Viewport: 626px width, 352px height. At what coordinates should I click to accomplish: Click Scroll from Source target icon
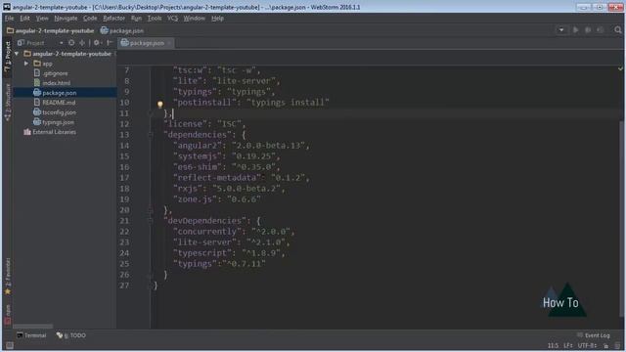pos(71,43)
